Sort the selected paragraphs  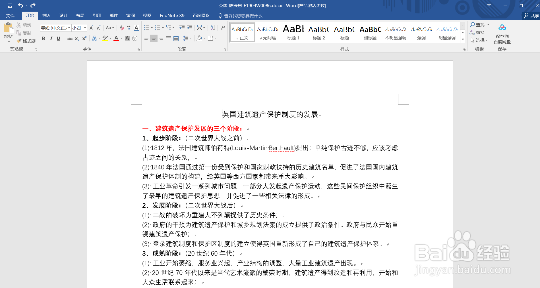pyautogui.click(x=212, y=28)
